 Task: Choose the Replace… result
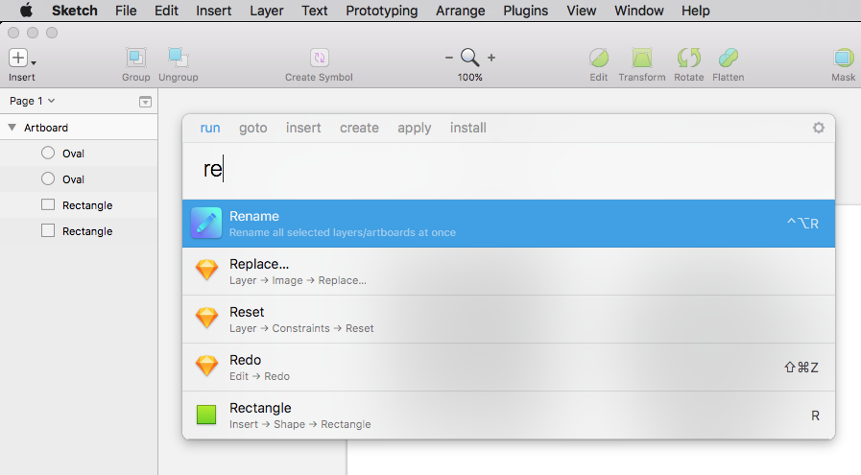click(509, 272)
